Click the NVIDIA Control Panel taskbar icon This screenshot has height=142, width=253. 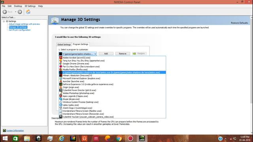click(x=142, y=138)
